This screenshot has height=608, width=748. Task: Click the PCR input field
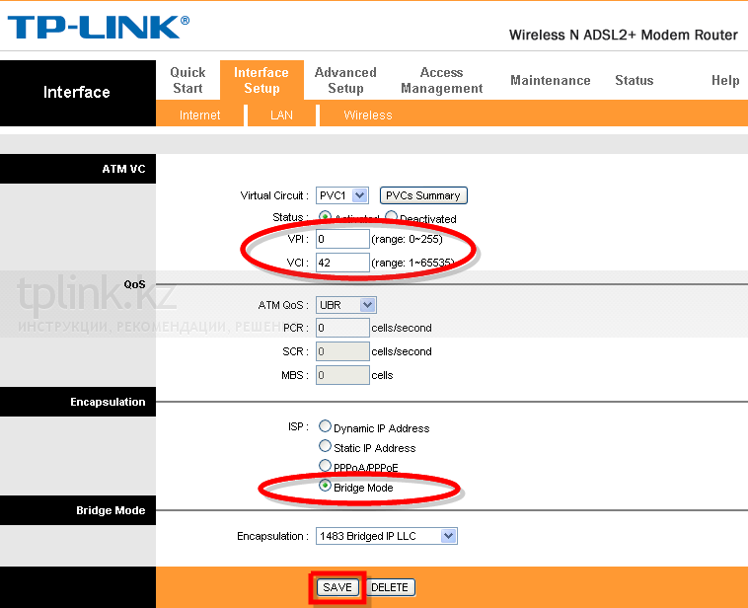342,328
